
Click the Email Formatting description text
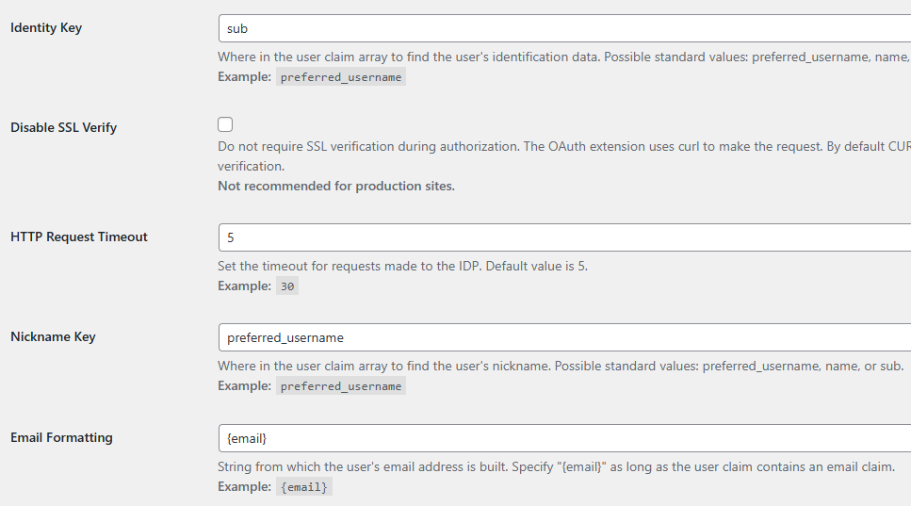point(556,467)
